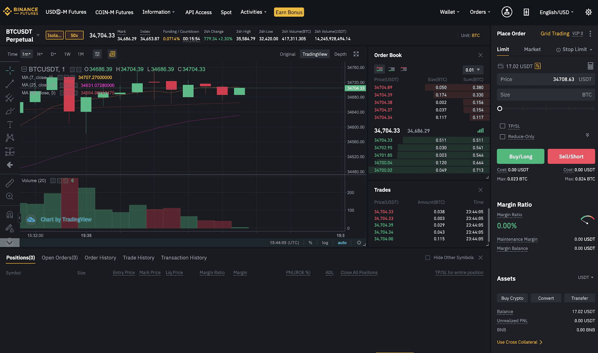
Task: Open the Order History tab
Action: tap(100, 258)
